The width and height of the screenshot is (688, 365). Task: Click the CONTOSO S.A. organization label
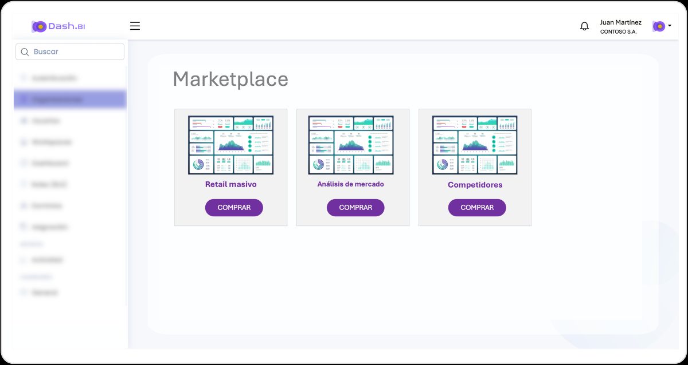[x=619, y=32]
